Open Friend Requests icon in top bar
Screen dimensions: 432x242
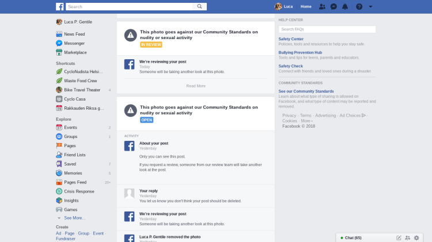coord(322,6)
